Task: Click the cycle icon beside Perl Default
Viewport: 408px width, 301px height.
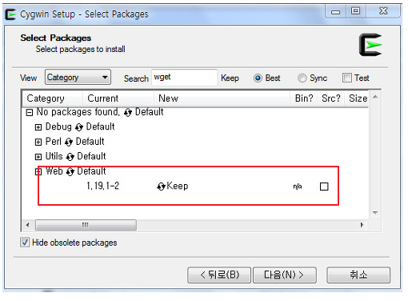Action: [x=69, y=142]
